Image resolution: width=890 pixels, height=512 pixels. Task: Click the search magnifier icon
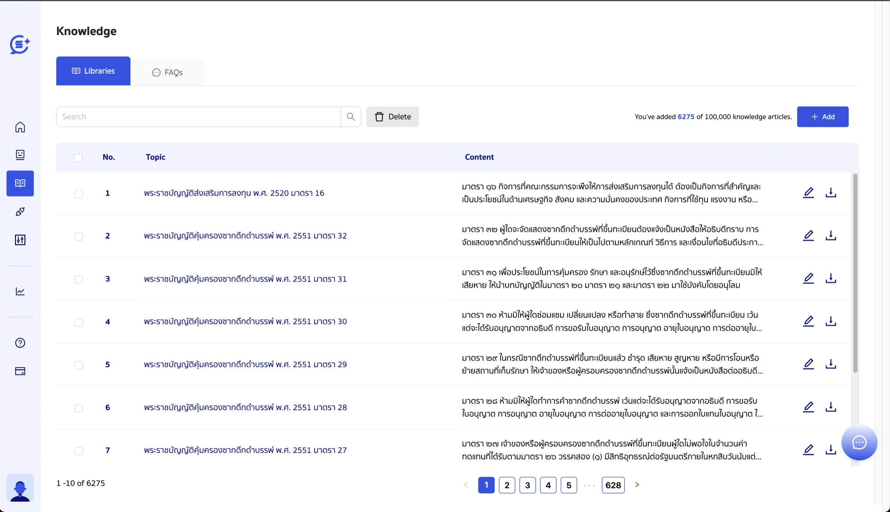point(351,117)
